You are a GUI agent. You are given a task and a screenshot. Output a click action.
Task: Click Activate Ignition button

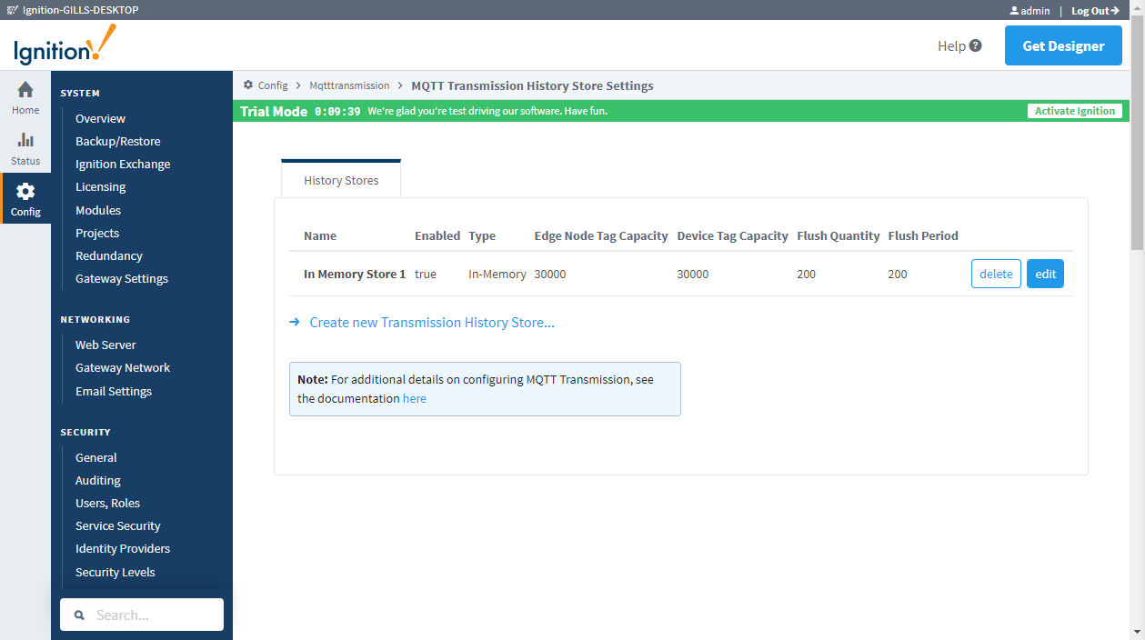click(1074, 111)
